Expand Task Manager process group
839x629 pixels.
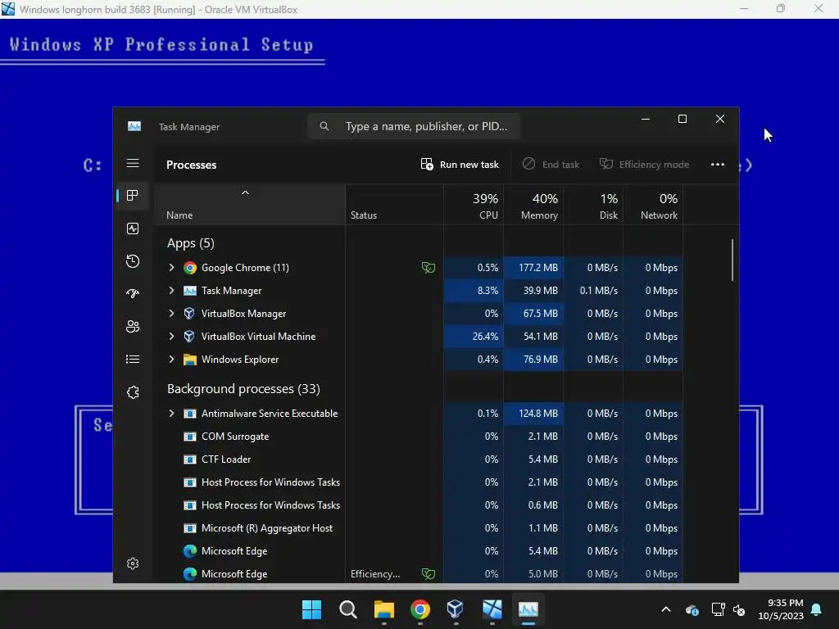tap(171, 291)
